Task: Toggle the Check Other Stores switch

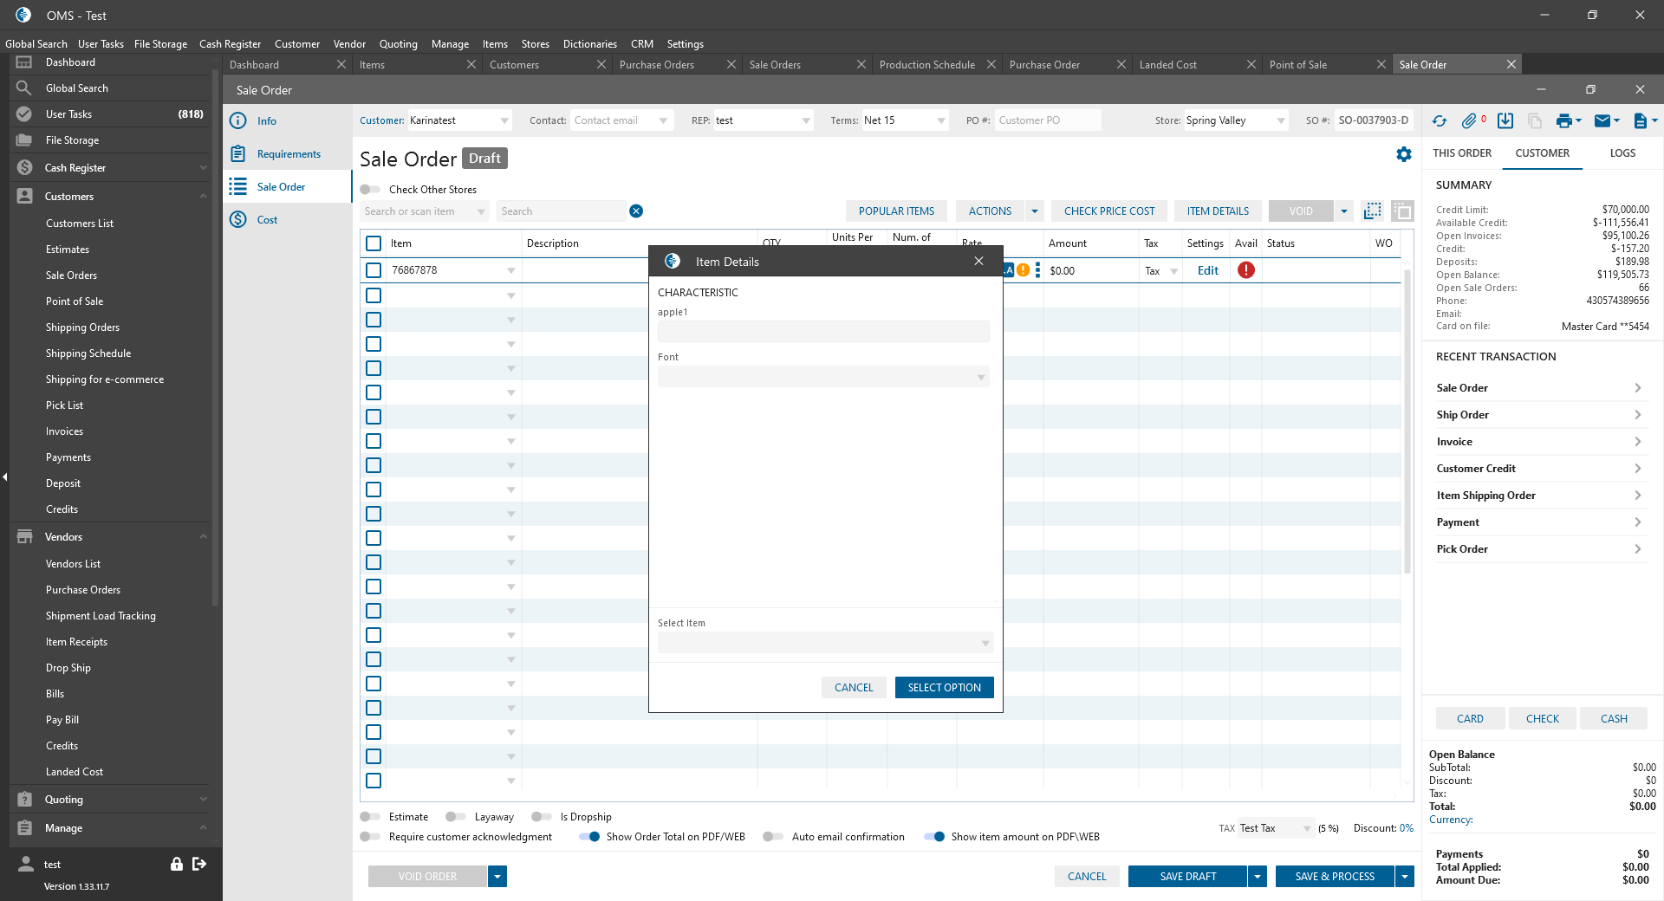Action: click(x=370, y=190)
